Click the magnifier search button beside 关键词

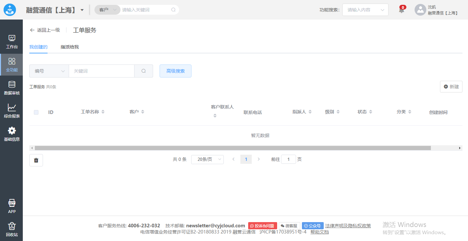coord(144,71)
